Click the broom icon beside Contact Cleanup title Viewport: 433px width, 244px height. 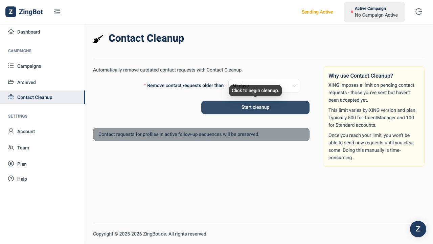pos(98,39)
